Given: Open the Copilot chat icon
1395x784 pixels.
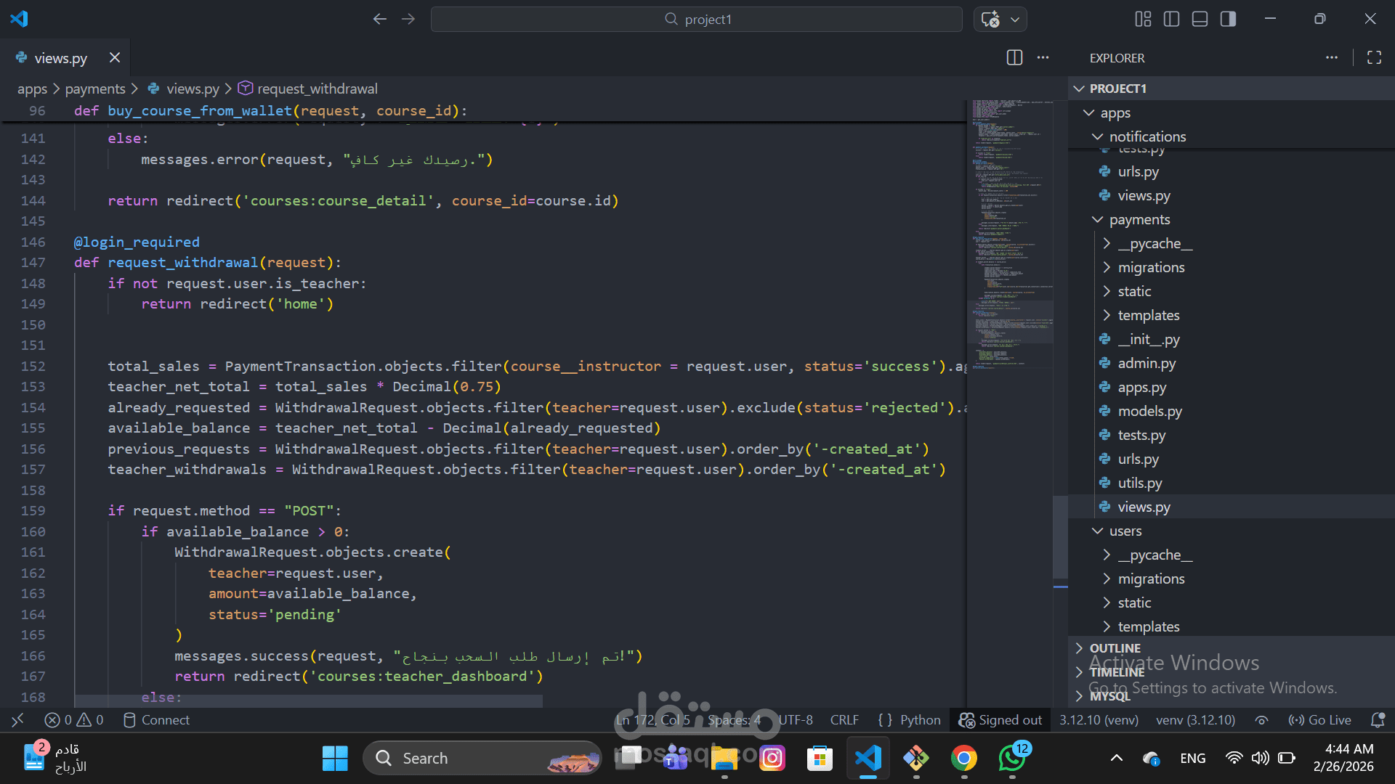Looking at the screenshot, I should coord(990,19).
